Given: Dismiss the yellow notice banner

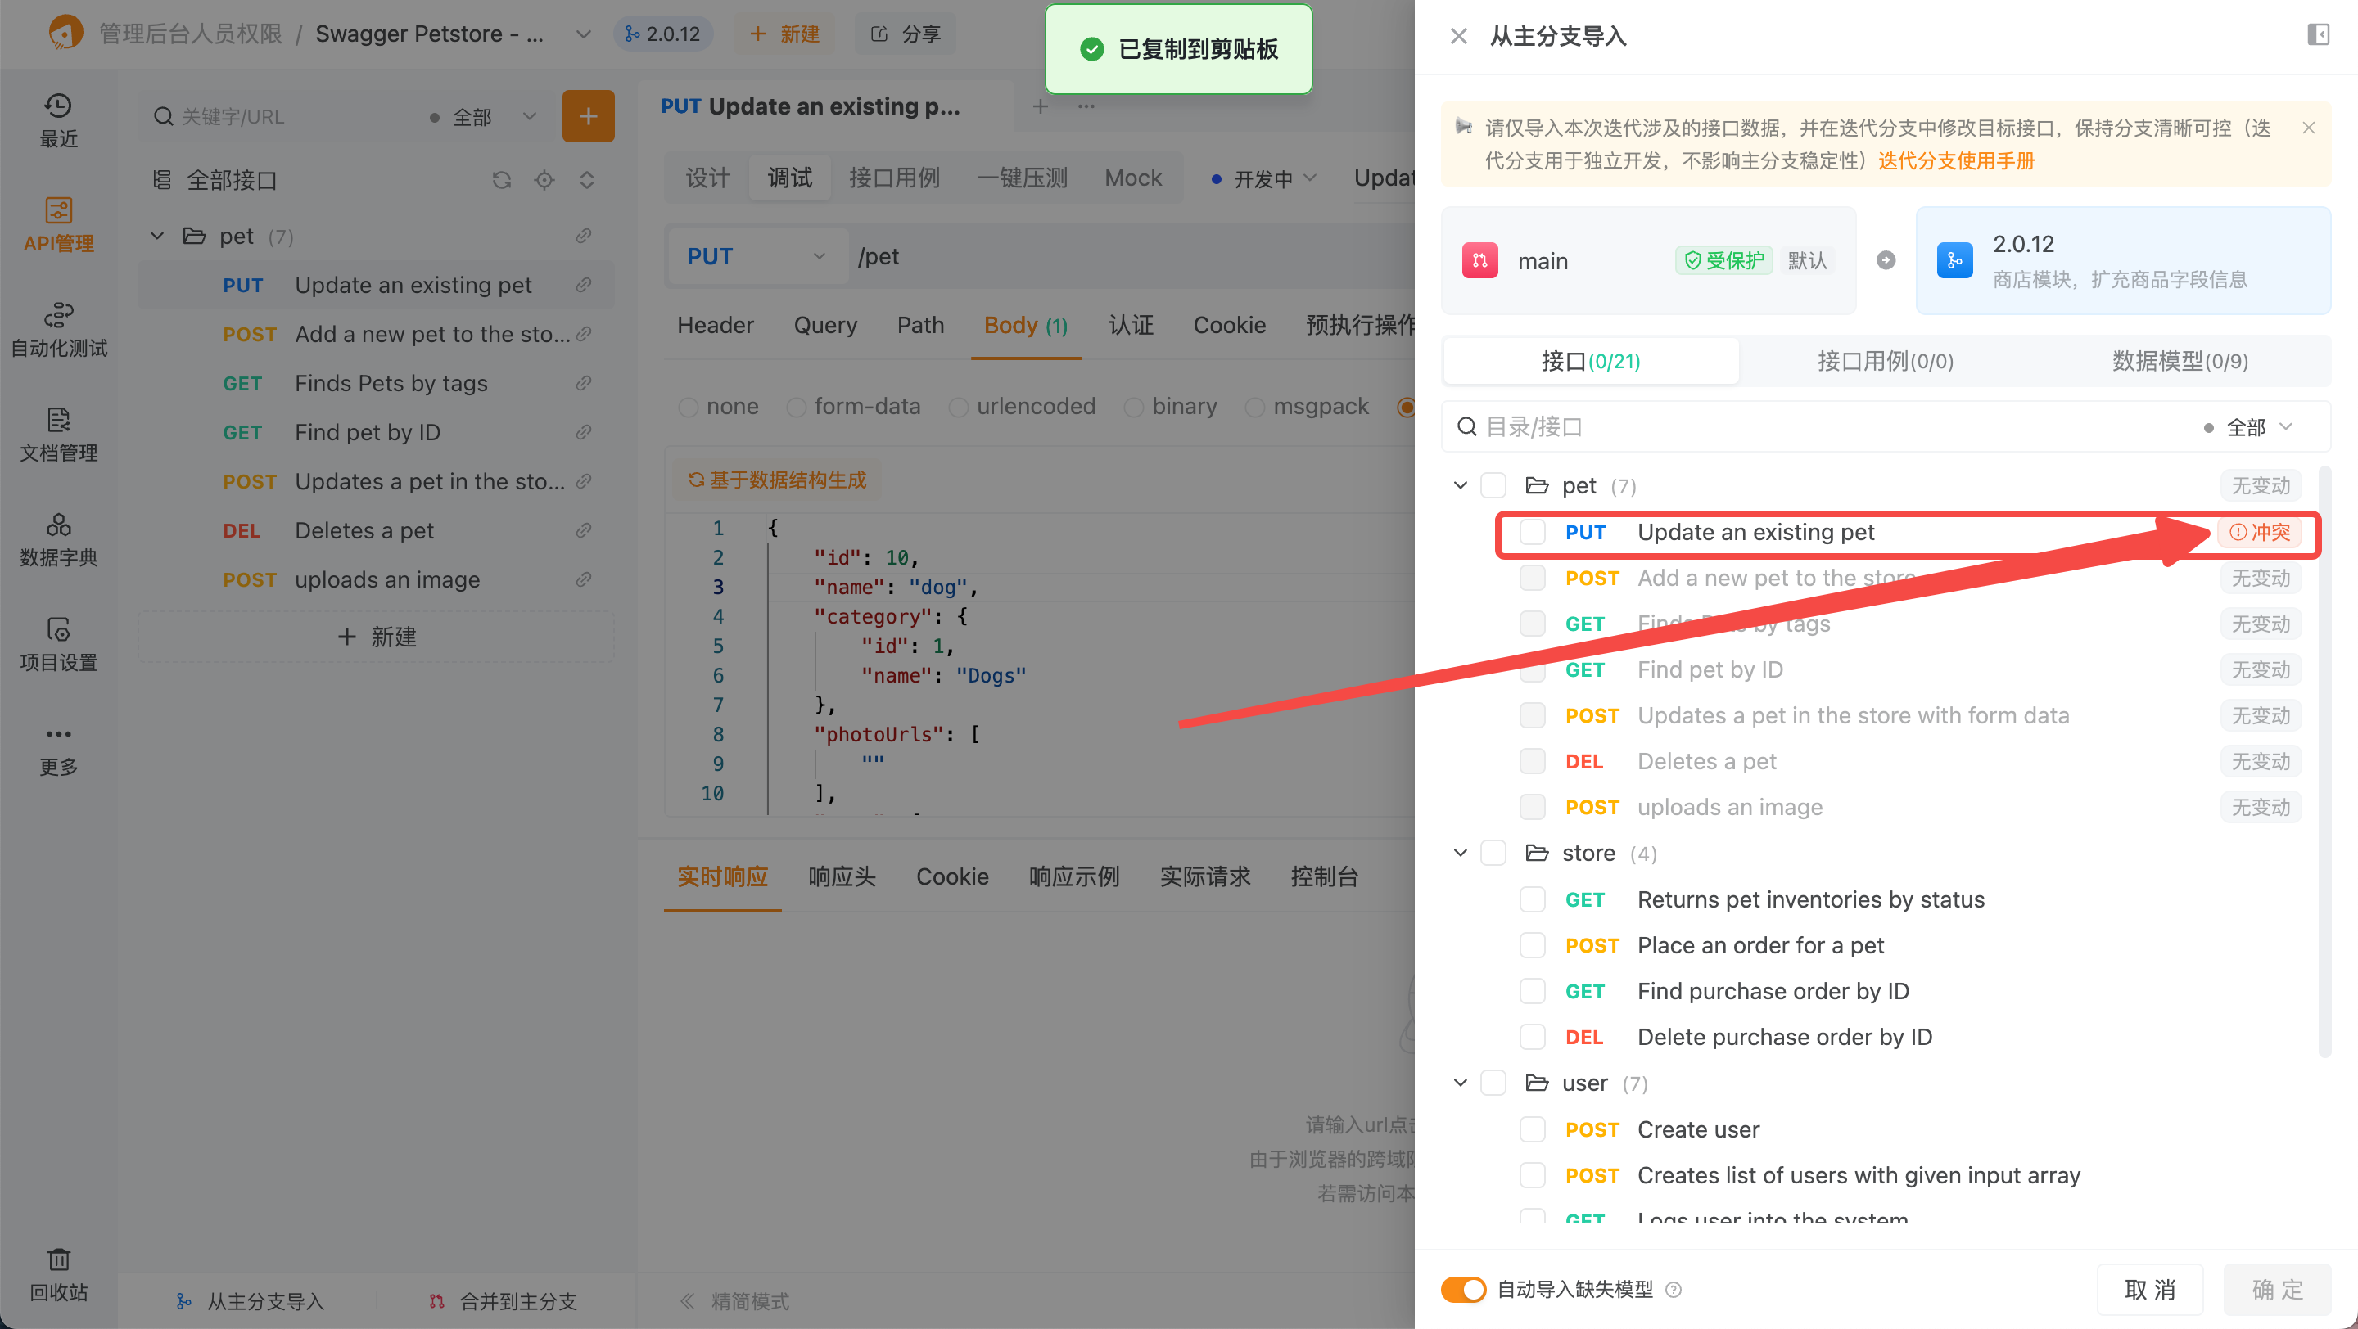Looking at the screenshot, I should click(2308, 128).
